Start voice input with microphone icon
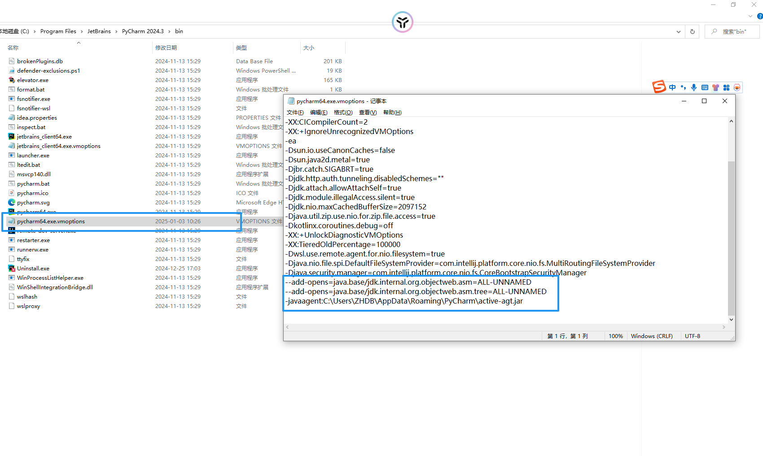 694,87
